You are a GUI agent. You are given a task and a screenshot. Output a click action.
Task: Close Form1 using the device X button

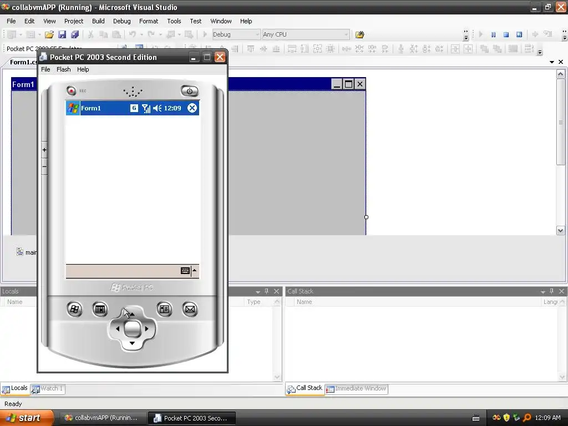[x=192, y=108]
